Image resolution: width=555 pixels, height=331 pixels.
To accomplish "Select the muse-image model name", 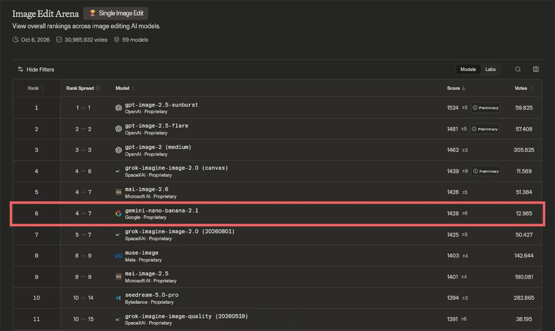I will (142, 253).
